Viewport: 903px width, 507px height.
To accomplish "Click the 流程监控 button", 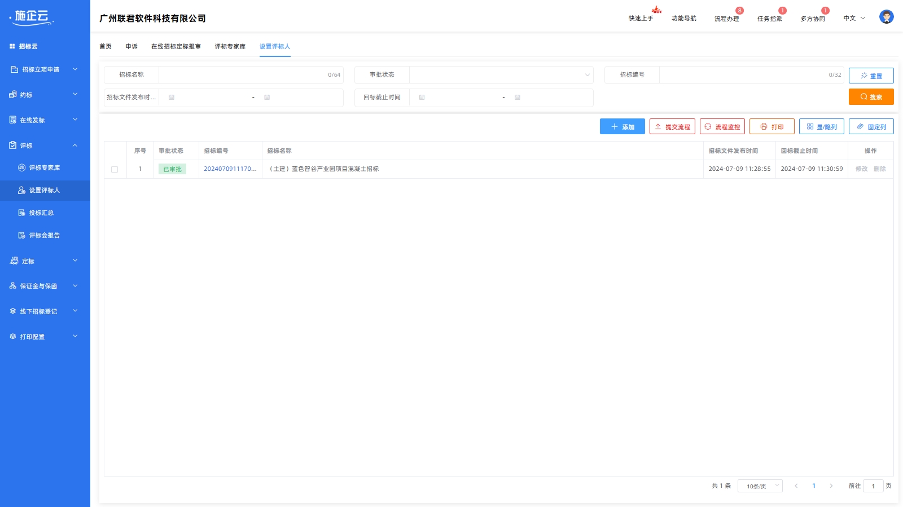I will (722, 126).
